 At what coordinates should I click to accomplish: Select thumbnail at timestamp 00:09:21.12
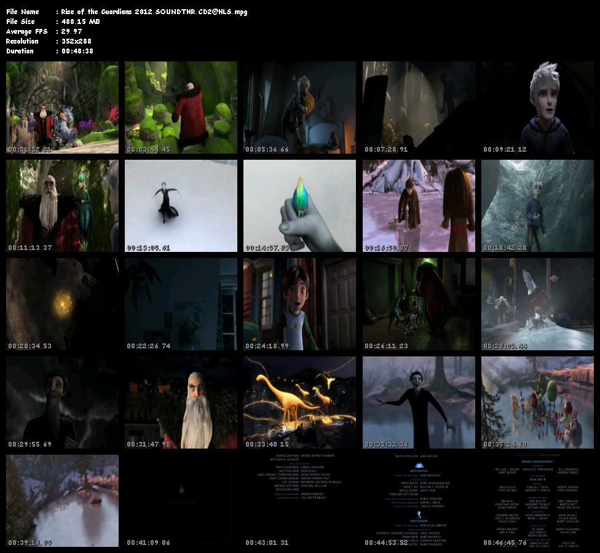coord(538,108)
